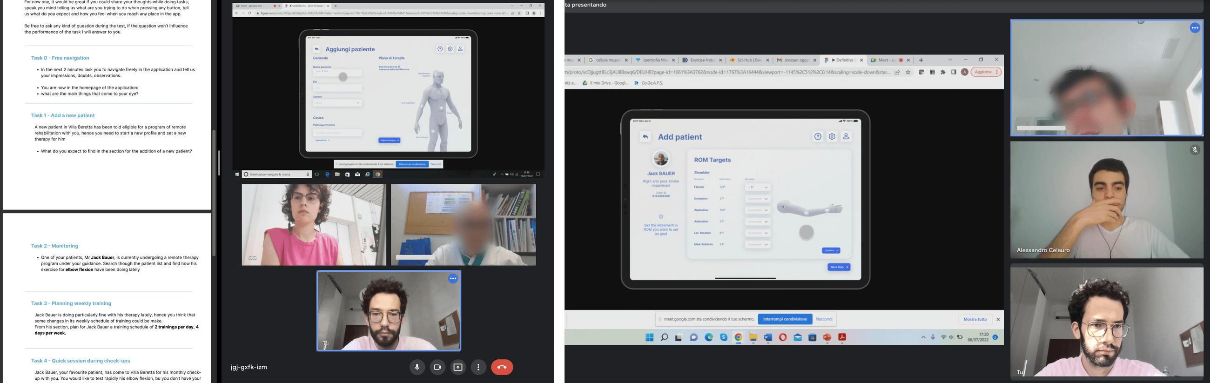
Task: Expand the Genere dropdown field
Action: (x=337, y=103)
